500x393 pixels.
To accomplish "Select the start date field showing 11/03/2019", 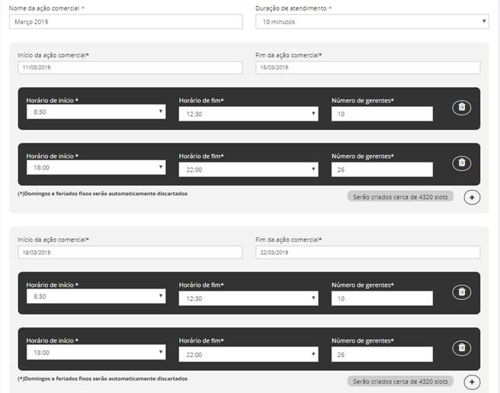I will click(x=130, y=68).
